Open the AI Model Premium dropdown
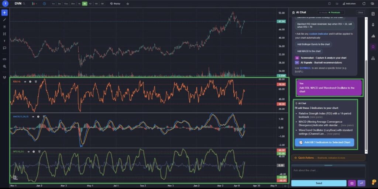 point(331,13)
